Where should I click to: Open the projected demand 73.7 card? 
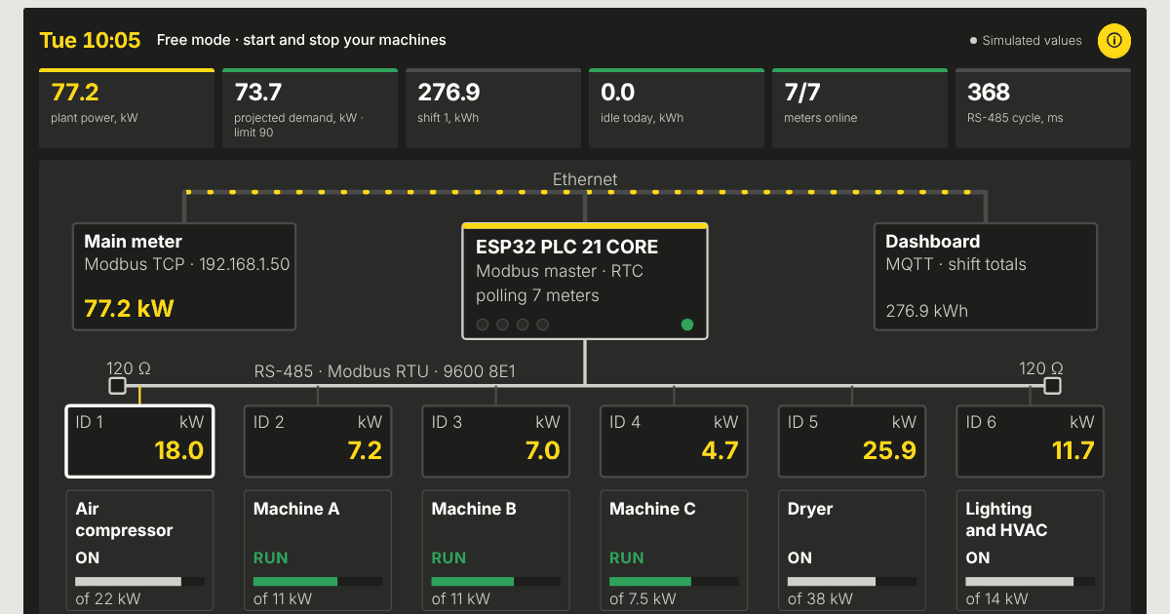click(x=310, y=108)
